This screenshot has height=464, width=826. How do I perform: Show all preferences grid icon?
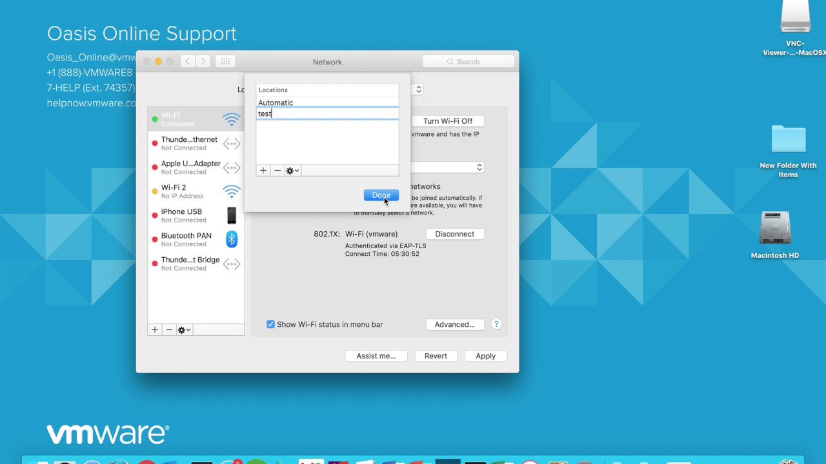coord(225,61)
